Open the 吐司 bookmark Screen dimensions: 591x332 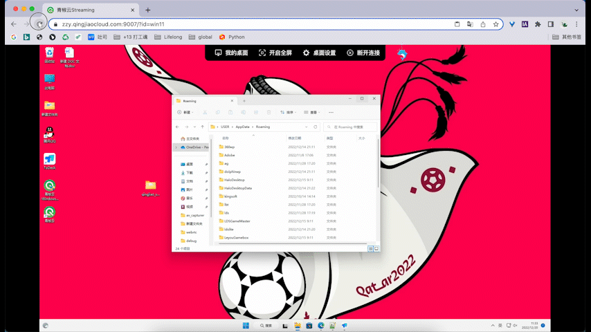pos(98,37)
